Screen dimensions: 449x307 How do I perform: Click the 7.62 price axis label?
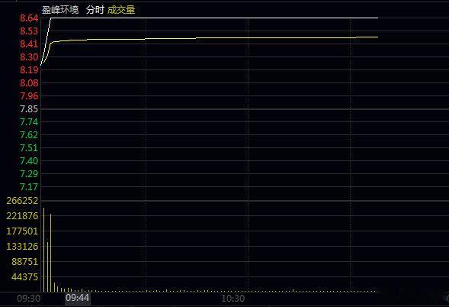(29, 135)
